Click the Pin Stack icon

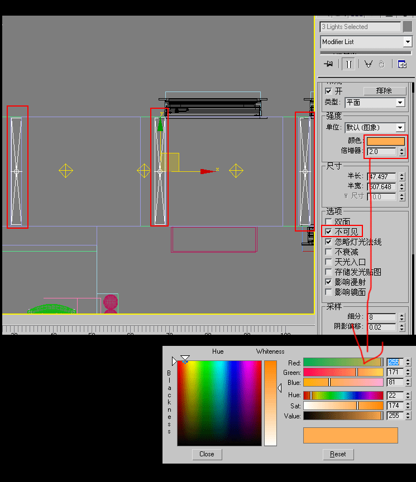[328, 64]
